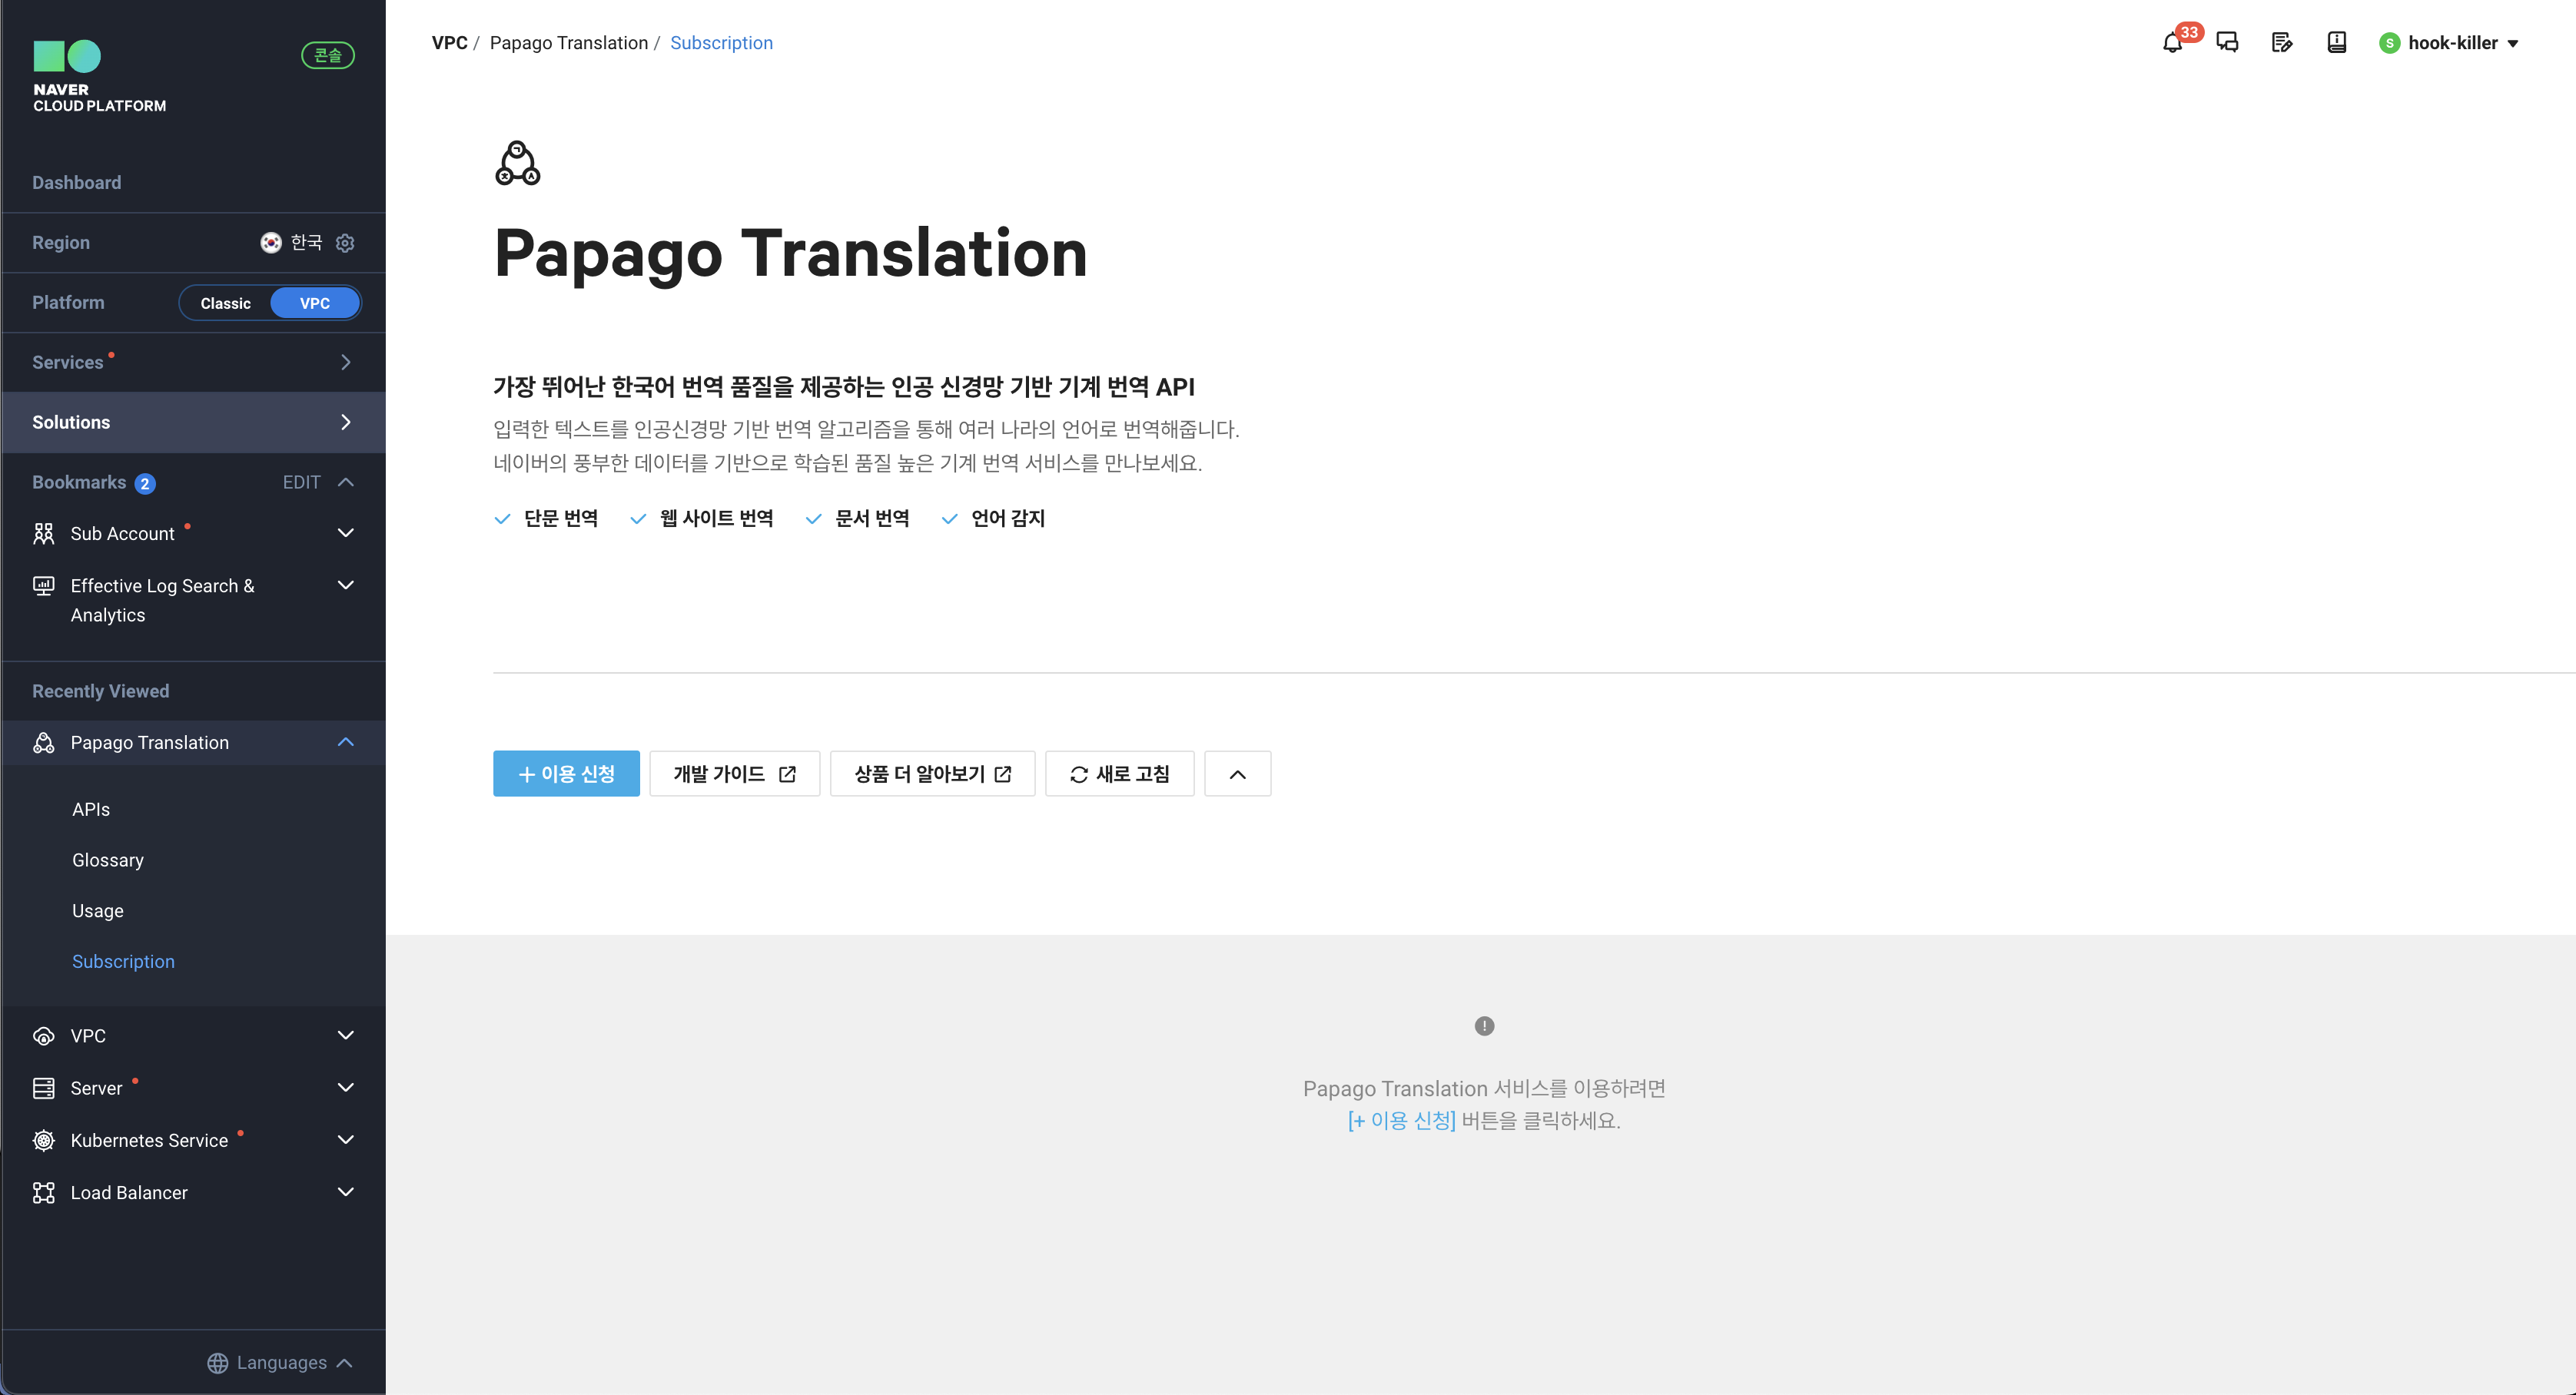Click the chat support icon in header

tap(2227, 43)
